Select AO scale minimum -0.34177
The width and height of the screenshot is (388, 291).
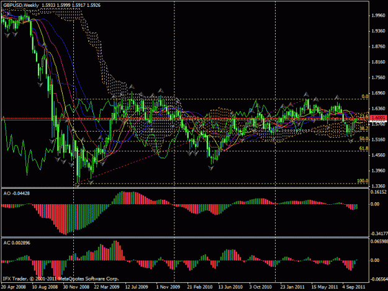378,234
